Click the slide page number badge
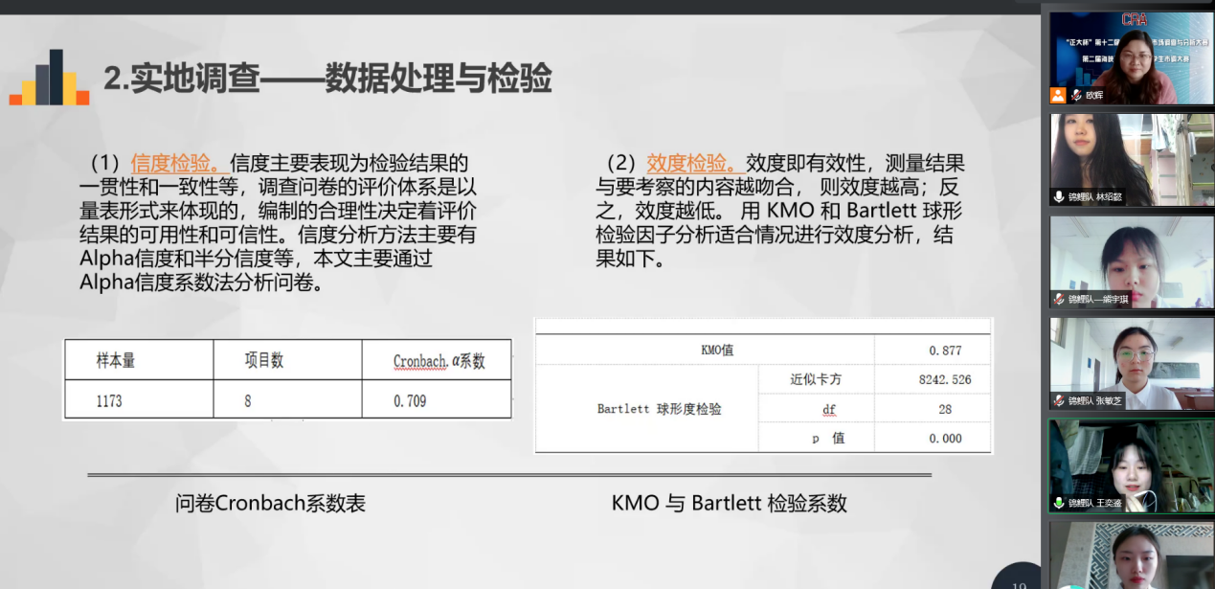Image resolution: width=1215 pixels, height=589 pixels. [1019, 578]
